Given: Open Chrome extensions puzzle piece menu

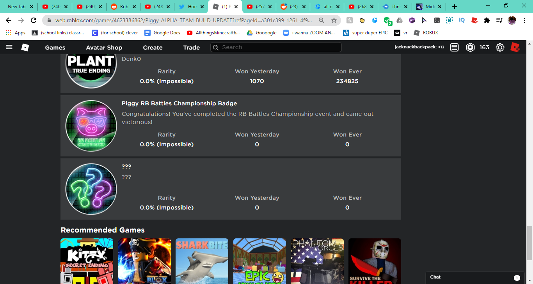Looking at the screenshot, I should [487, 20].
